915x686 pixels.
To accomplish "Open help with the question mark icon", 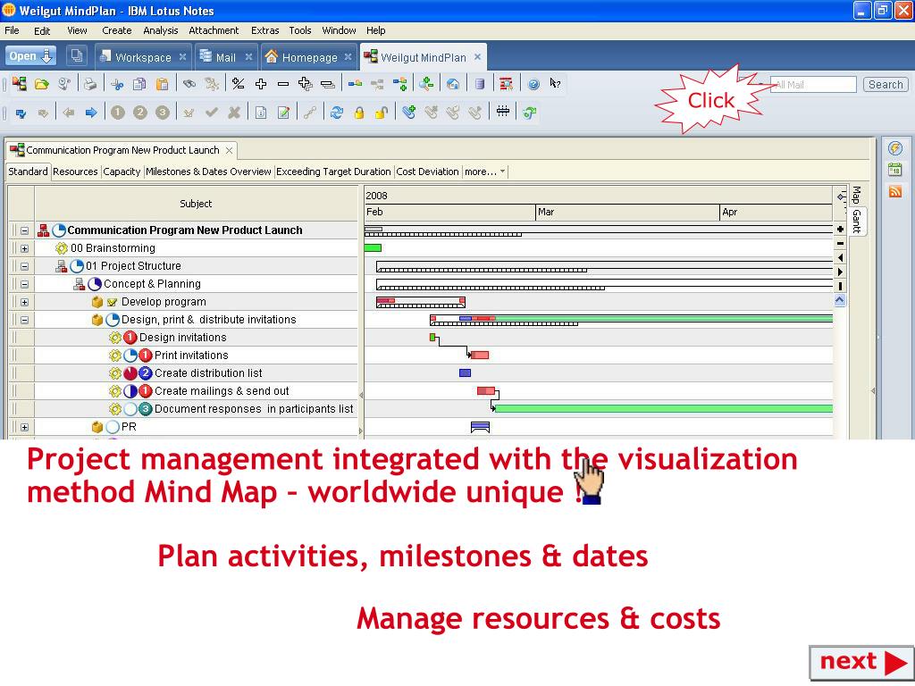I will 533,84.
